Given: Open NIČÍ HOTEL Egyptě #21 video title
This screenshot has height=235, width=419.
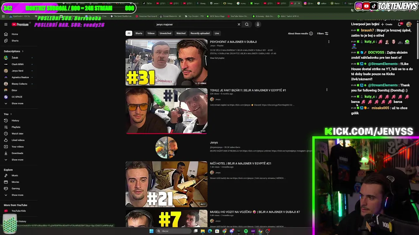Looking at the screenshot, I should click(x=241, y=164).
